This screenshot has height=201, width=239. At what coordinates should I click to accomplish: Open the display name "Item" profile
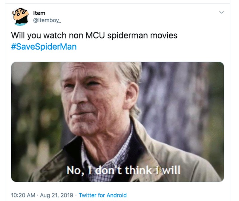(39, 13)
